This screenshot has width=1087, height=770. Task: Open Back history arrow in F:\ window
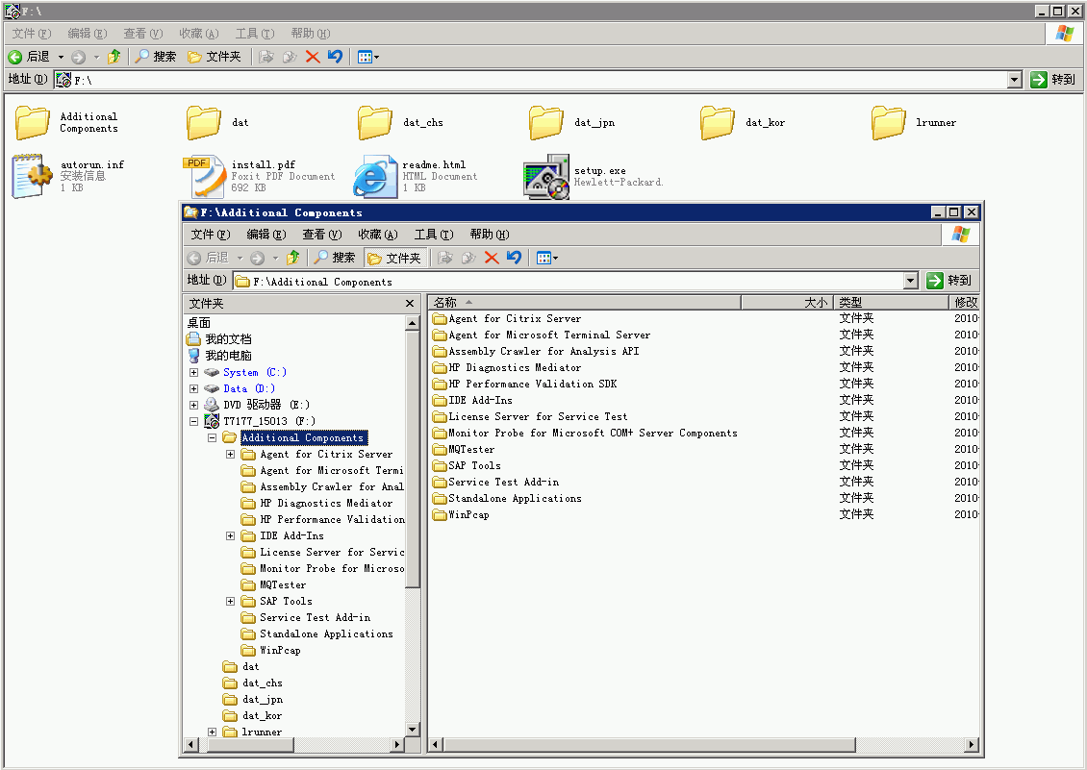pos(61,57)
